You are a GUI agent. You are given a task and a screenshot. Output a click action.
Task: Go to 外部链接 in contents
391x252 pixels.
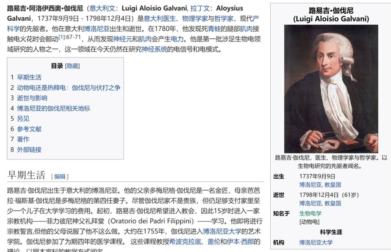(x=29, y=150)
